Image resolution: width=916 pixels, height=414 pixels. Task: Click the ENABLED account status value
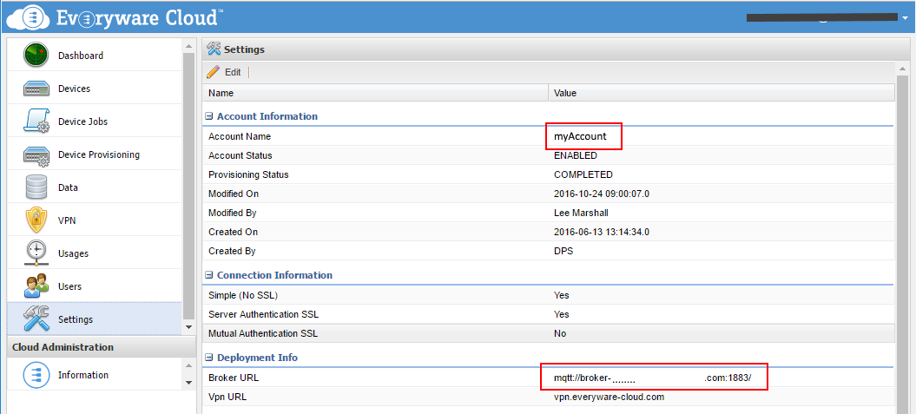[576, 156]
